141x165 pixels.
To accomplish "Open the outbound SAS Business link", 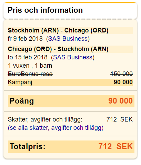I will [68, 39].
